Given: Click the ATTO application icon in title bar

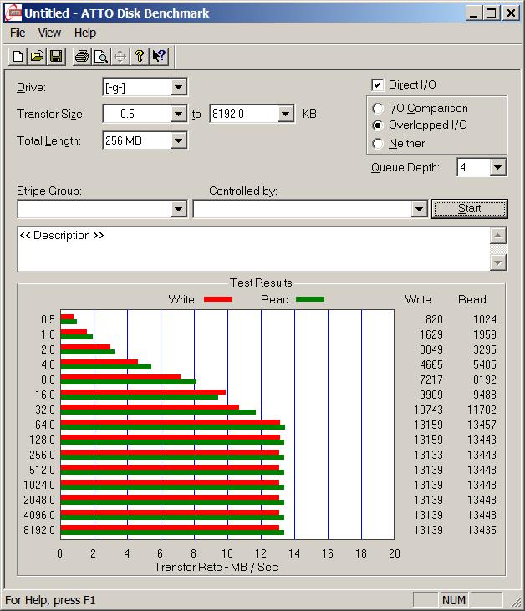Looking at the screenshot, I should [x=13, y=13].
